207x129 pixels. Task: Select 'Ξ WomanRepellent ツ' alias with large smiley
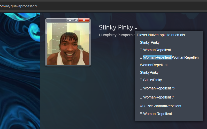click(158, 88)
